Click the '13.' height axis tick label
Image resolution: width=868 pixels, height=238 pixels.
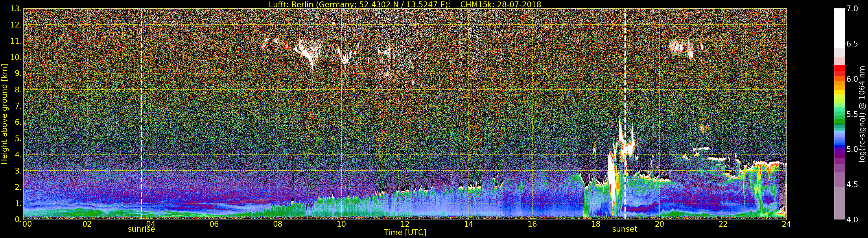[x=16, y=9]
